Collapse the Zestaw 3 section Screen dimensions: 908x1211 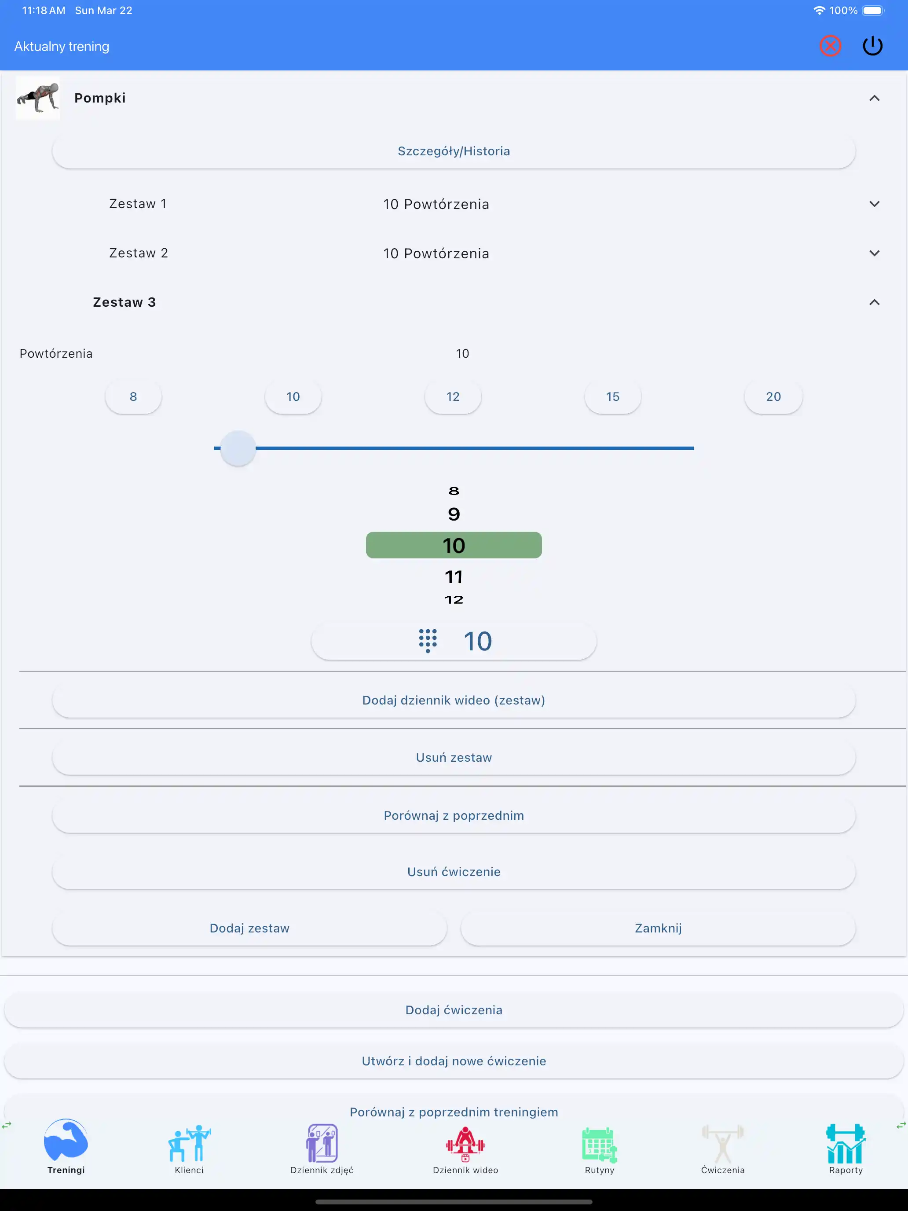[x=874, y=302]
